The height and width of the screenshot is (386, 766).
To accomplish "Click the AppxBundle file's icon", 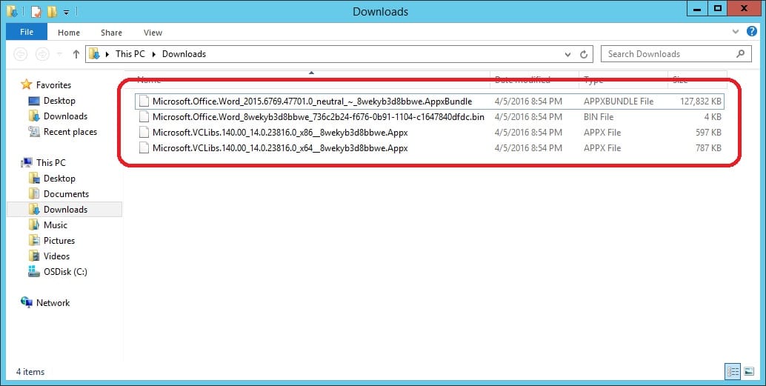I will pyautogui.click(x=144, y=102).
